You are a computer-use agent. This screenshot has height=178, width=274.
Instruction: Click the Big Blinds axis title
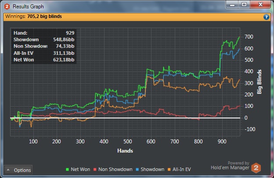[260, 82]
